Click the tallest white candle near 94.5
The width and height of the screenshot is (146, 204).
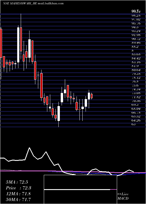18,45
